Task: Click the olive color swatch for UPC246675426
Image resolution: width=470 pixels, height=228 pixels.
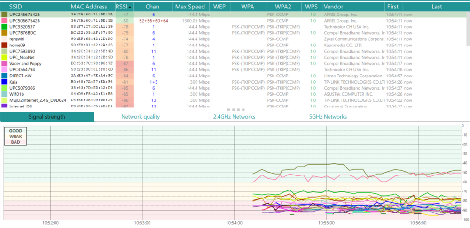Action: pyautogui.click(x=4, y=15)
